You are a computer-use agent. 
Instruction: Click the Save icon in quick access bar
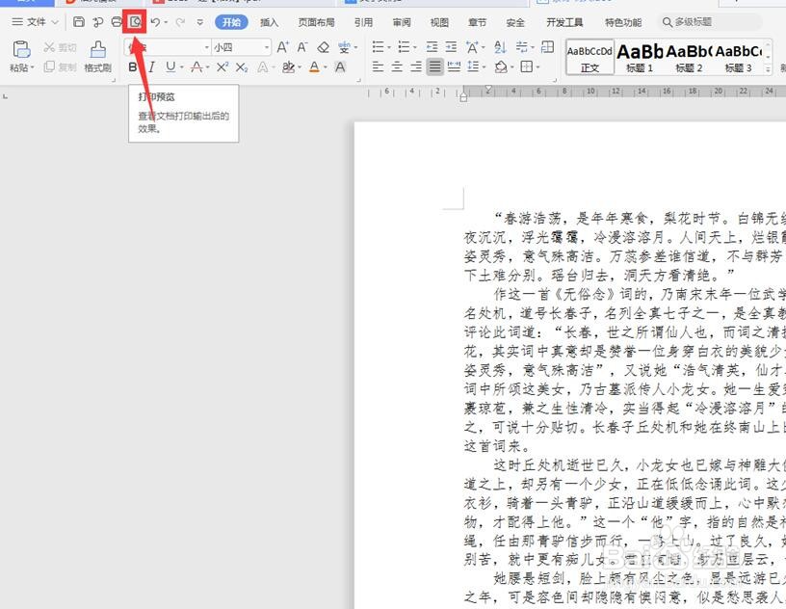coord(79,21)
